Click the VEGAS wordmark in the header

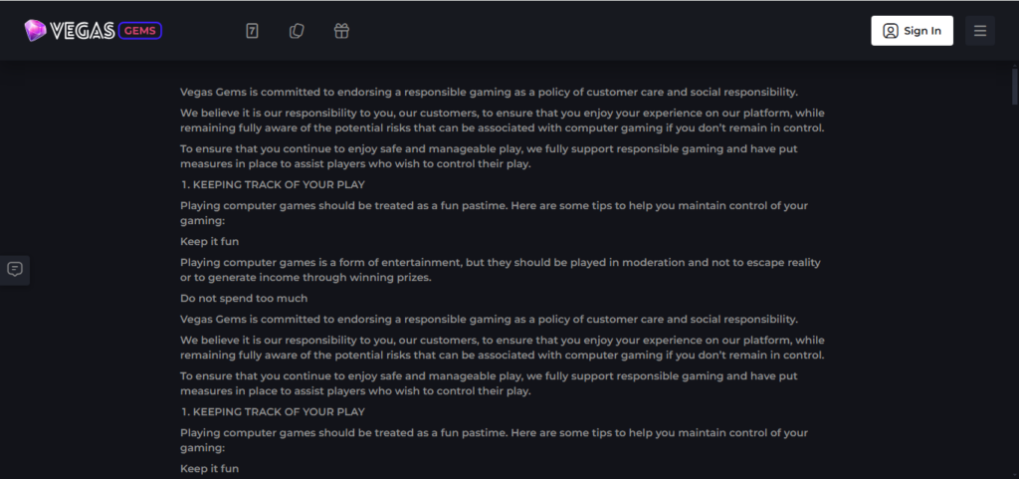[83, 31]
